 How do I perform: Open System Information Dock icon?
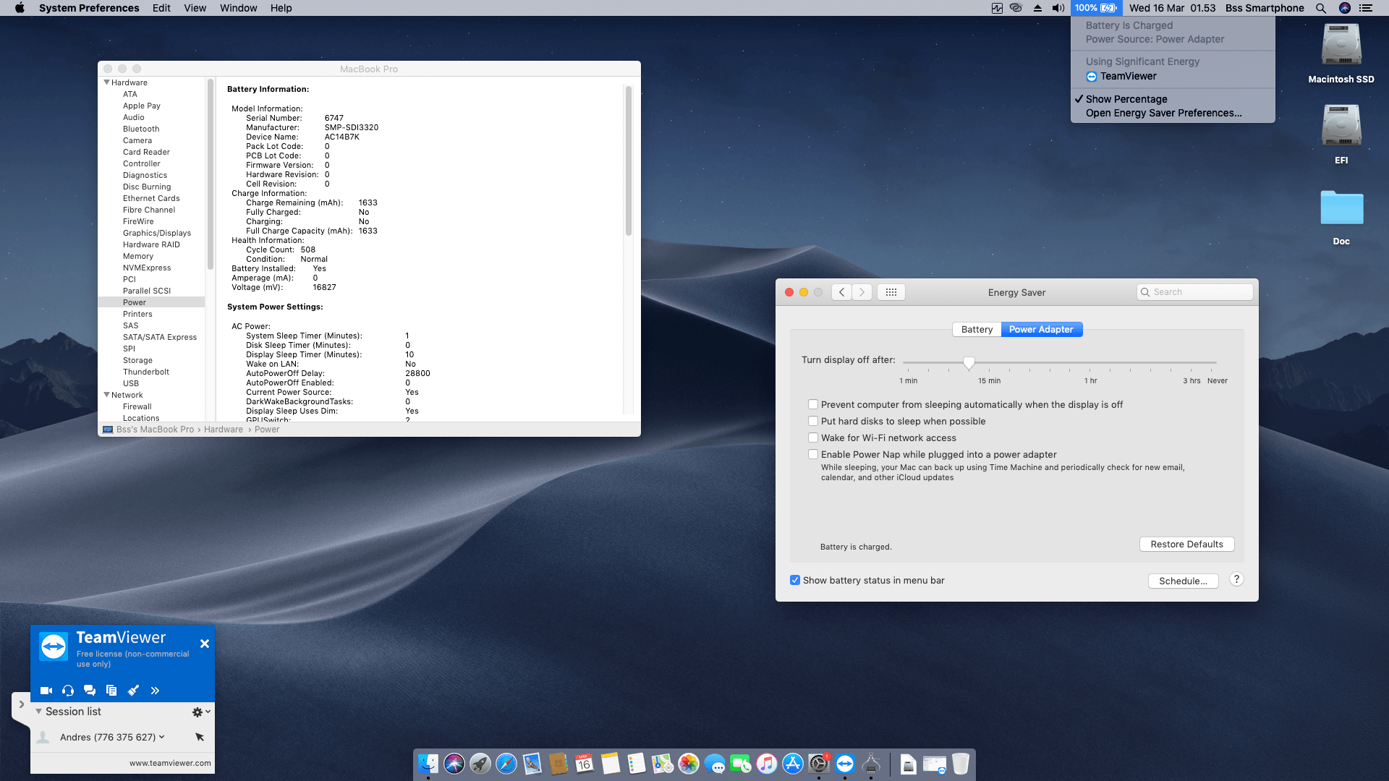(871, 764)
